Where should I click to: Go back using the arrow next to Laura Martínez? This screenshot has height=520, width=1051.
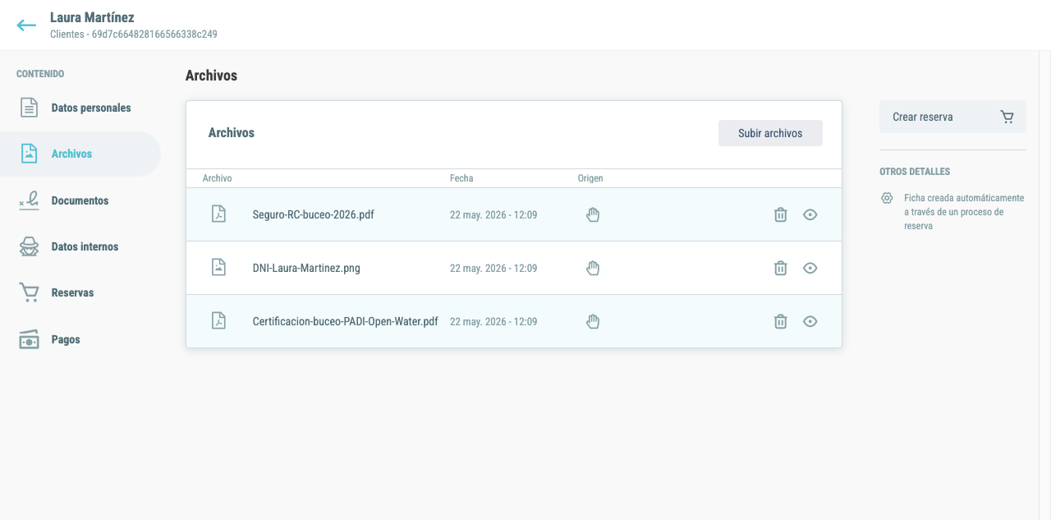(x=26, y=25)
